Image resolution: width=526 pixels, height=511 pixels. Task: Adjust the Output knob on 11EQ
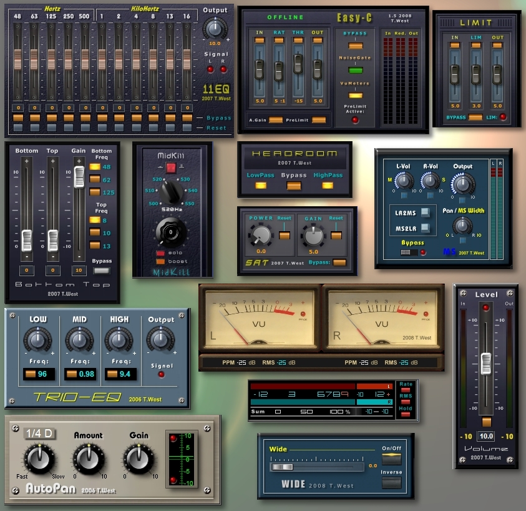215,28
